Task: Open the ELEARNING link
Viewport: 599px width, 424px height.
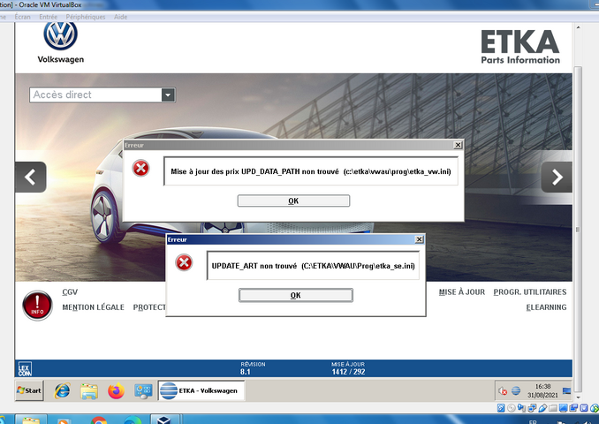Action: pos(546,307)
